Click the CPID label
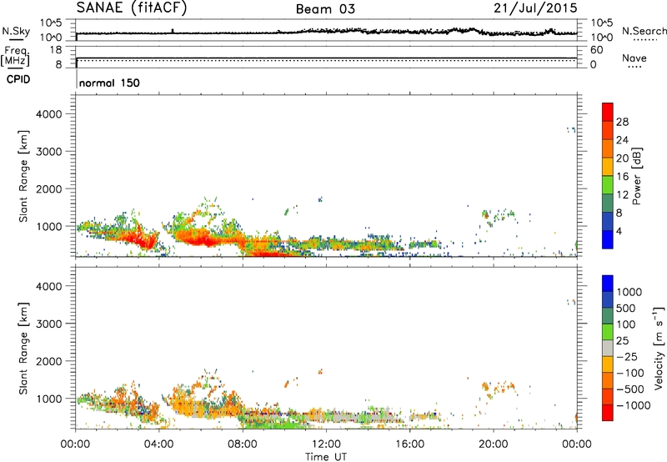 18,79
